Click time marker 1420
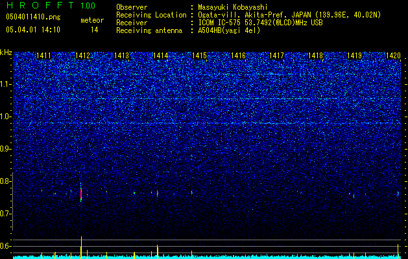 click(393, 56)
